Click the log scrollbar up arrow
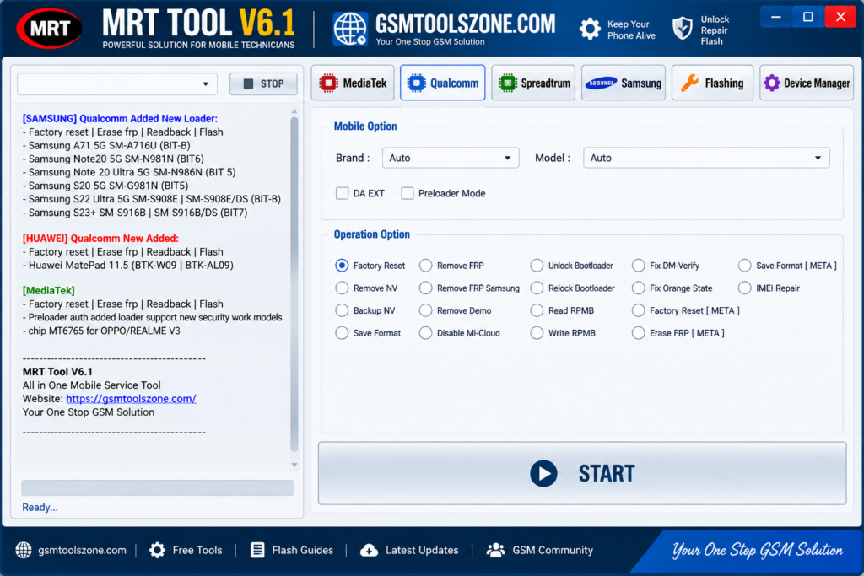Image resolution: width=864 pixels, height=576 pixels. click(x=294, y=111)
